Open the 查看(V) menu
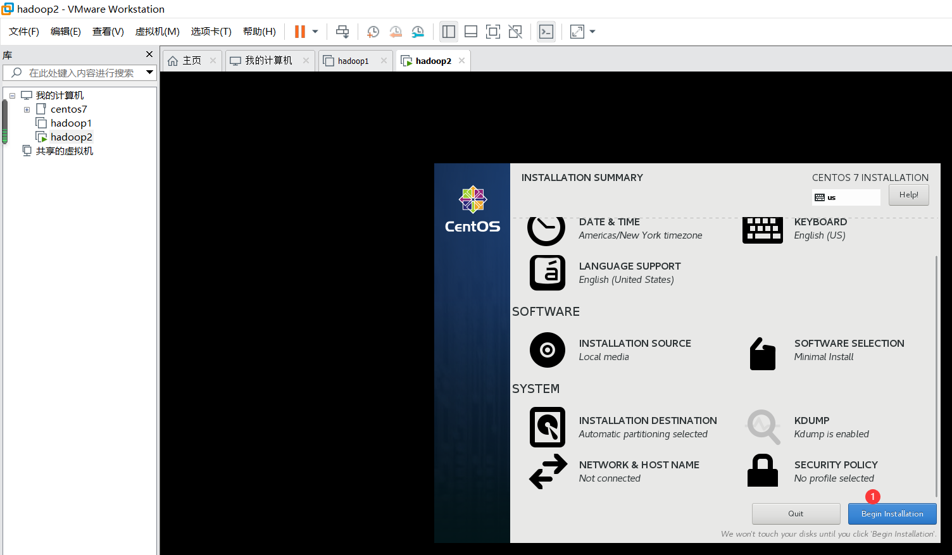This screenshot has height=555, width=952. (x=108, y=32)
